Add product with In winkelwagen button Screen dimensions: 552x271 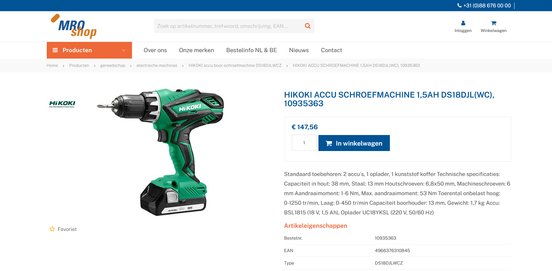tap(354, 143)
